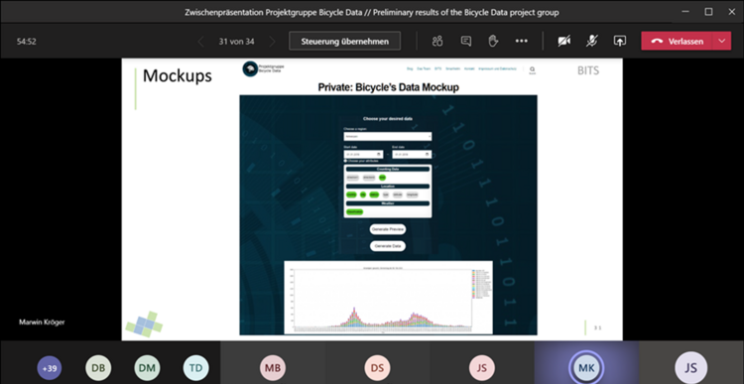Open the meeting chat icon

click(466, 42)
